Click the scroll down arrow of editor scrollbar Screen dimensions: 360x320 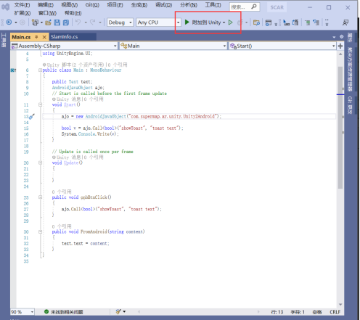[x=340, y=305]
